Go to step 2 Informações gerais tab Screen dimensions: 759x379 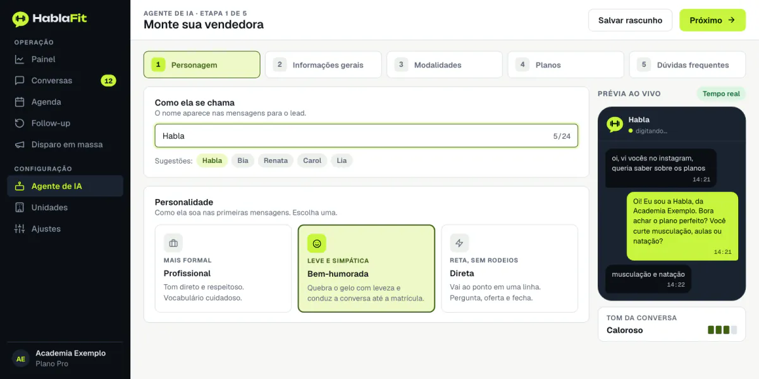point(323,64)
